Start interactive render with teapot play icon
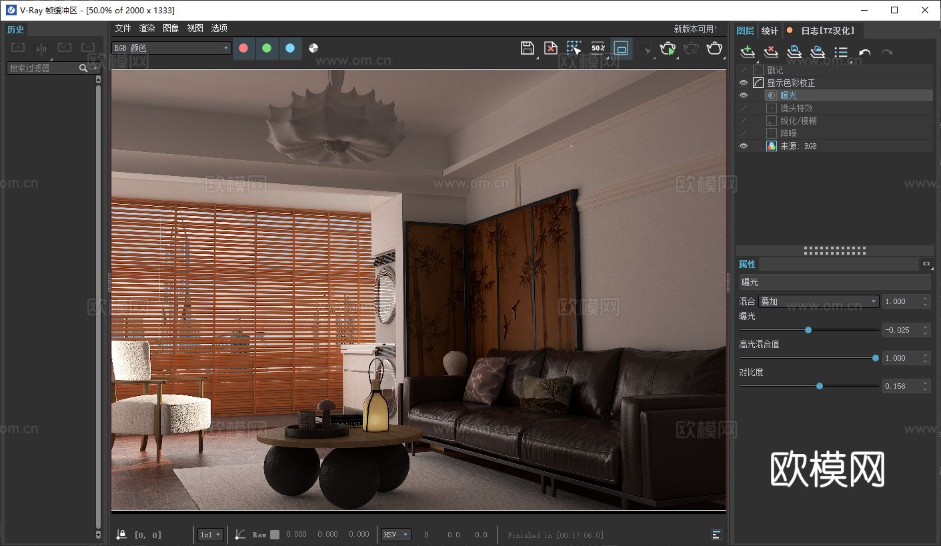Viewport: 941px width, 546px height. tap(668, 48)
